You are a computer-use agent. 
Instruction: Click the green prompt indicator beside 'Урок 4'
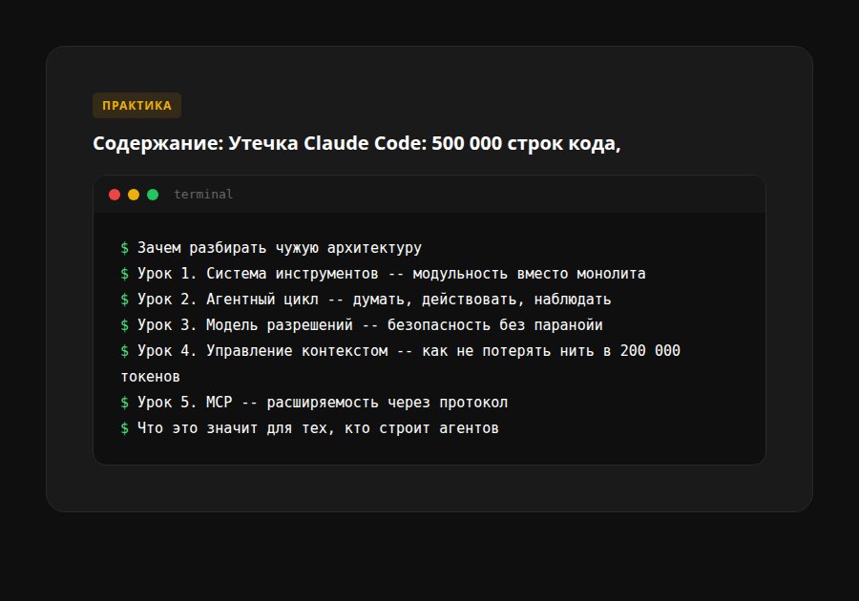tap(123, 350)
